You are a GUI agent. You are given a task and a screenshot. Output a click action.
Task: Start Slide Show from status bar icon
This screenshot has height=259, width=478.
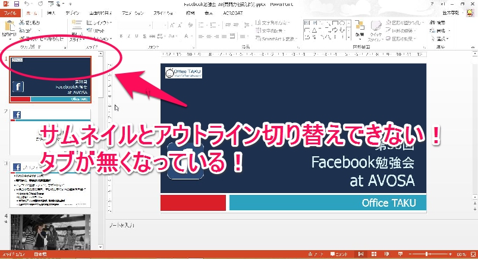[x=400, y=254]
